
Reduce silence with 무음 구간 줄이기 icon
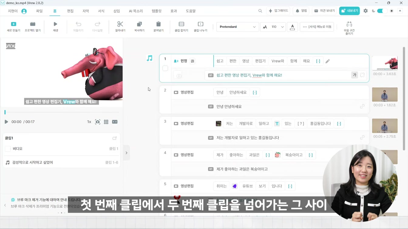coord(349,24)
